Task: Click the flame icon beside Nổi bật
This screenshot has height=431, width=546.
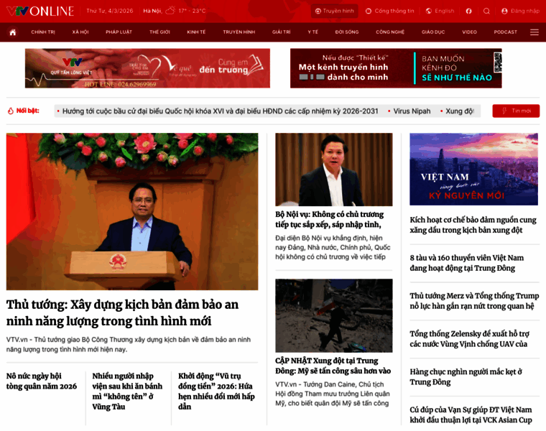Action: coord(11,111)
